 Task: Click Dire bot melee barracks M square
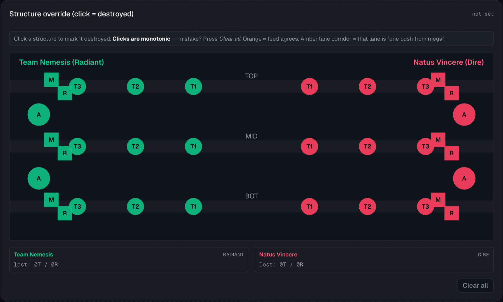[x=438, y=200]
